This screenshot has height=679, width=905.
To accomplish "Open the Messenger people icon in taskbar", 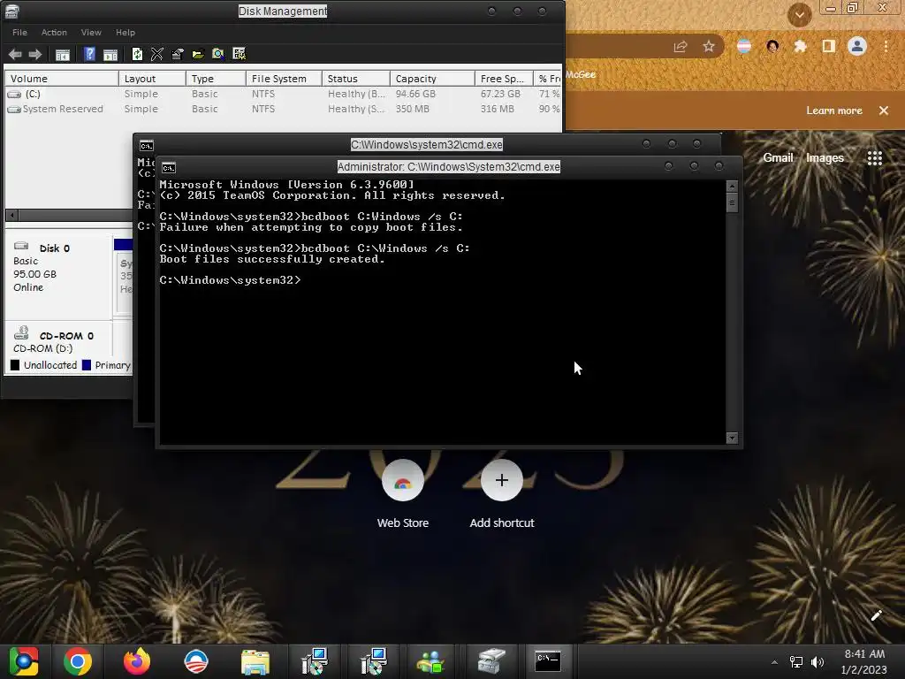I will pos(430,661).
